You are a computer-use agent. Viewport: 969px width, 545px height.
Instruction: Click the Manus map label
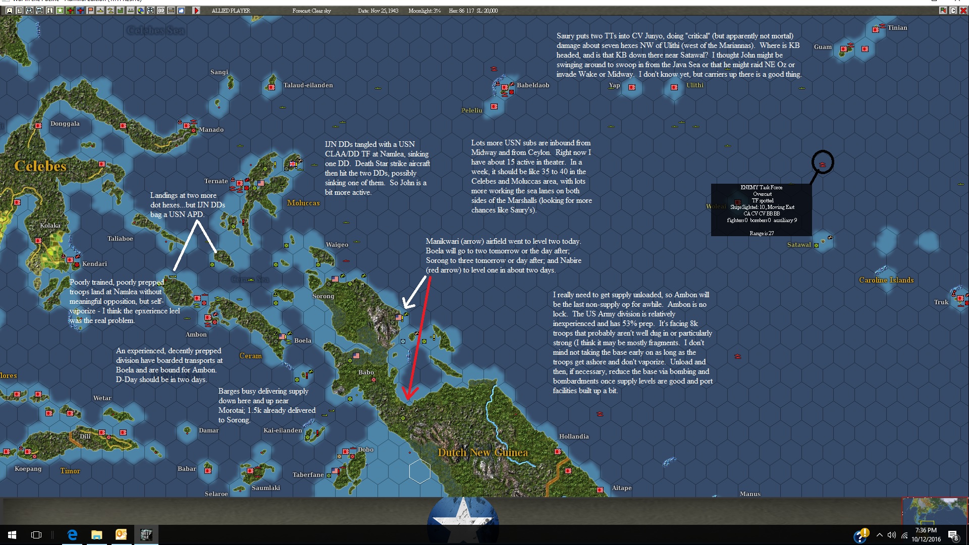pos(750,494)
